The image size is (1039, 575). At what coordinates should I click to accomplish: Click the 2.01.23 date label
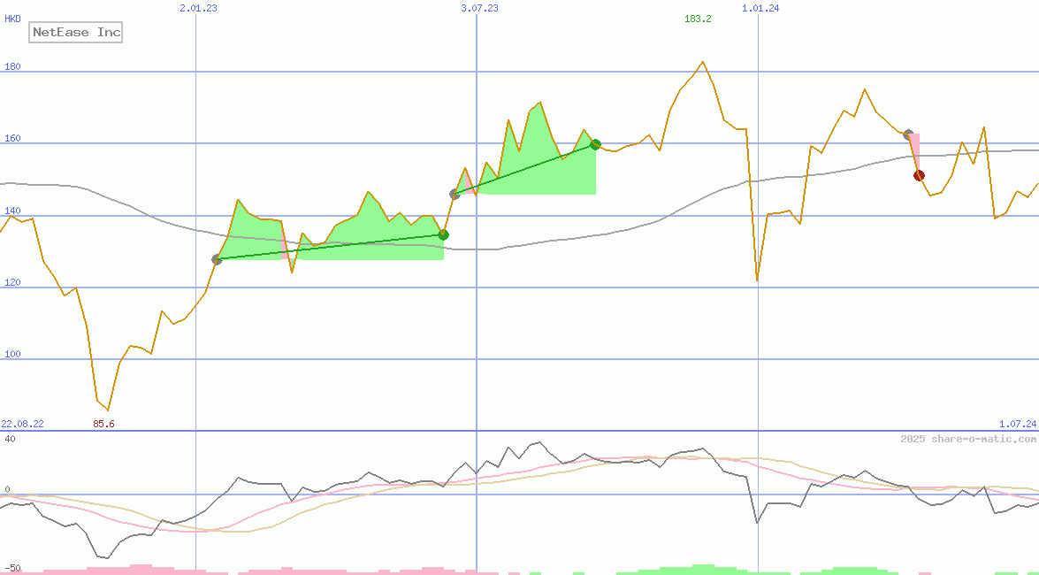point(198,8)
